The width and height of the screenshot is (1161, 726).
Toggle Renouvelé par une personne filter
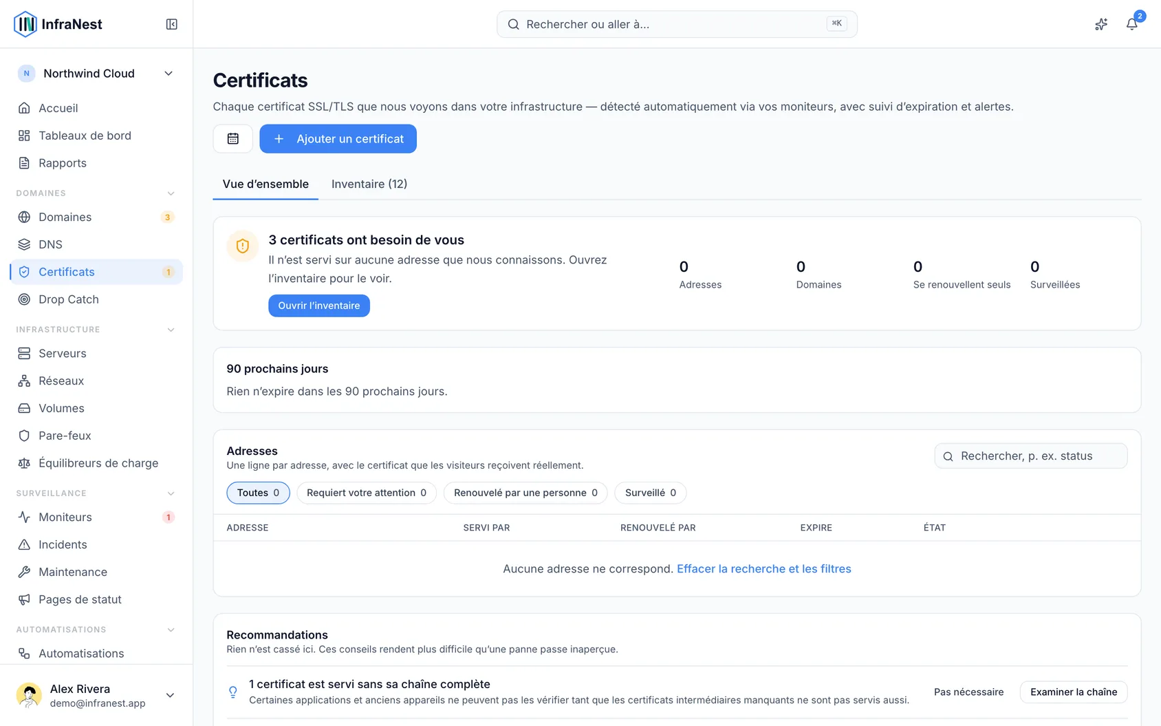(525, 493)
